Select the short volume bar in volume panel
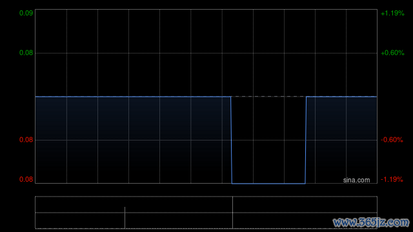This screenshot has width=413, height=232. tap(125, 218)
